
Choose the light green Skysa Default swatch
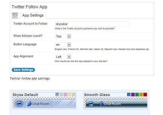62,94
